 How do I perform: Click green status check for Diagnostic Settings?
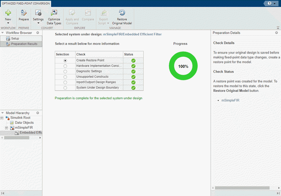(x=133, y=71)
